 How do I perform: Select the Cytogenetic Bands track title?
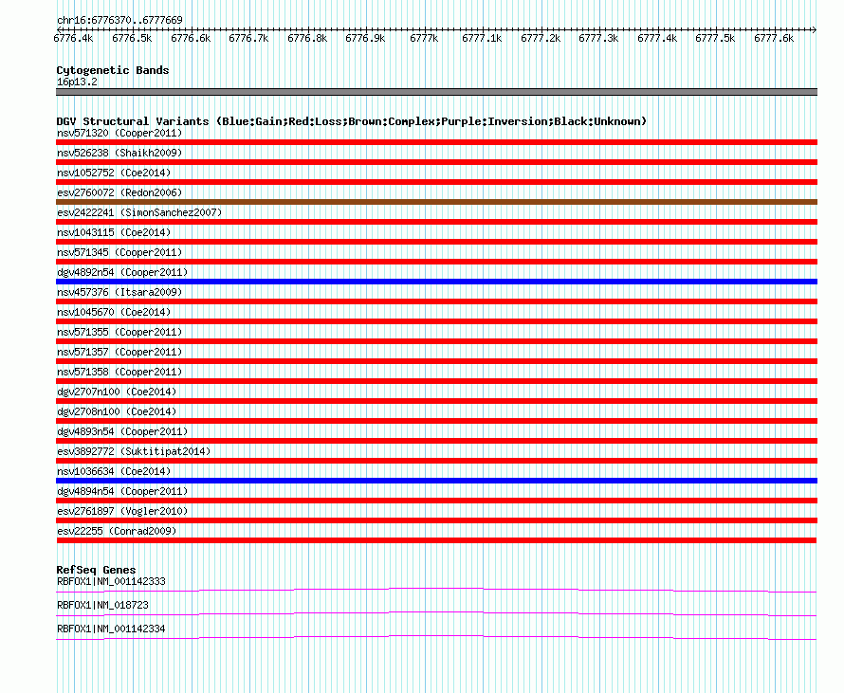pyautogui.click(x=113, y=70)
